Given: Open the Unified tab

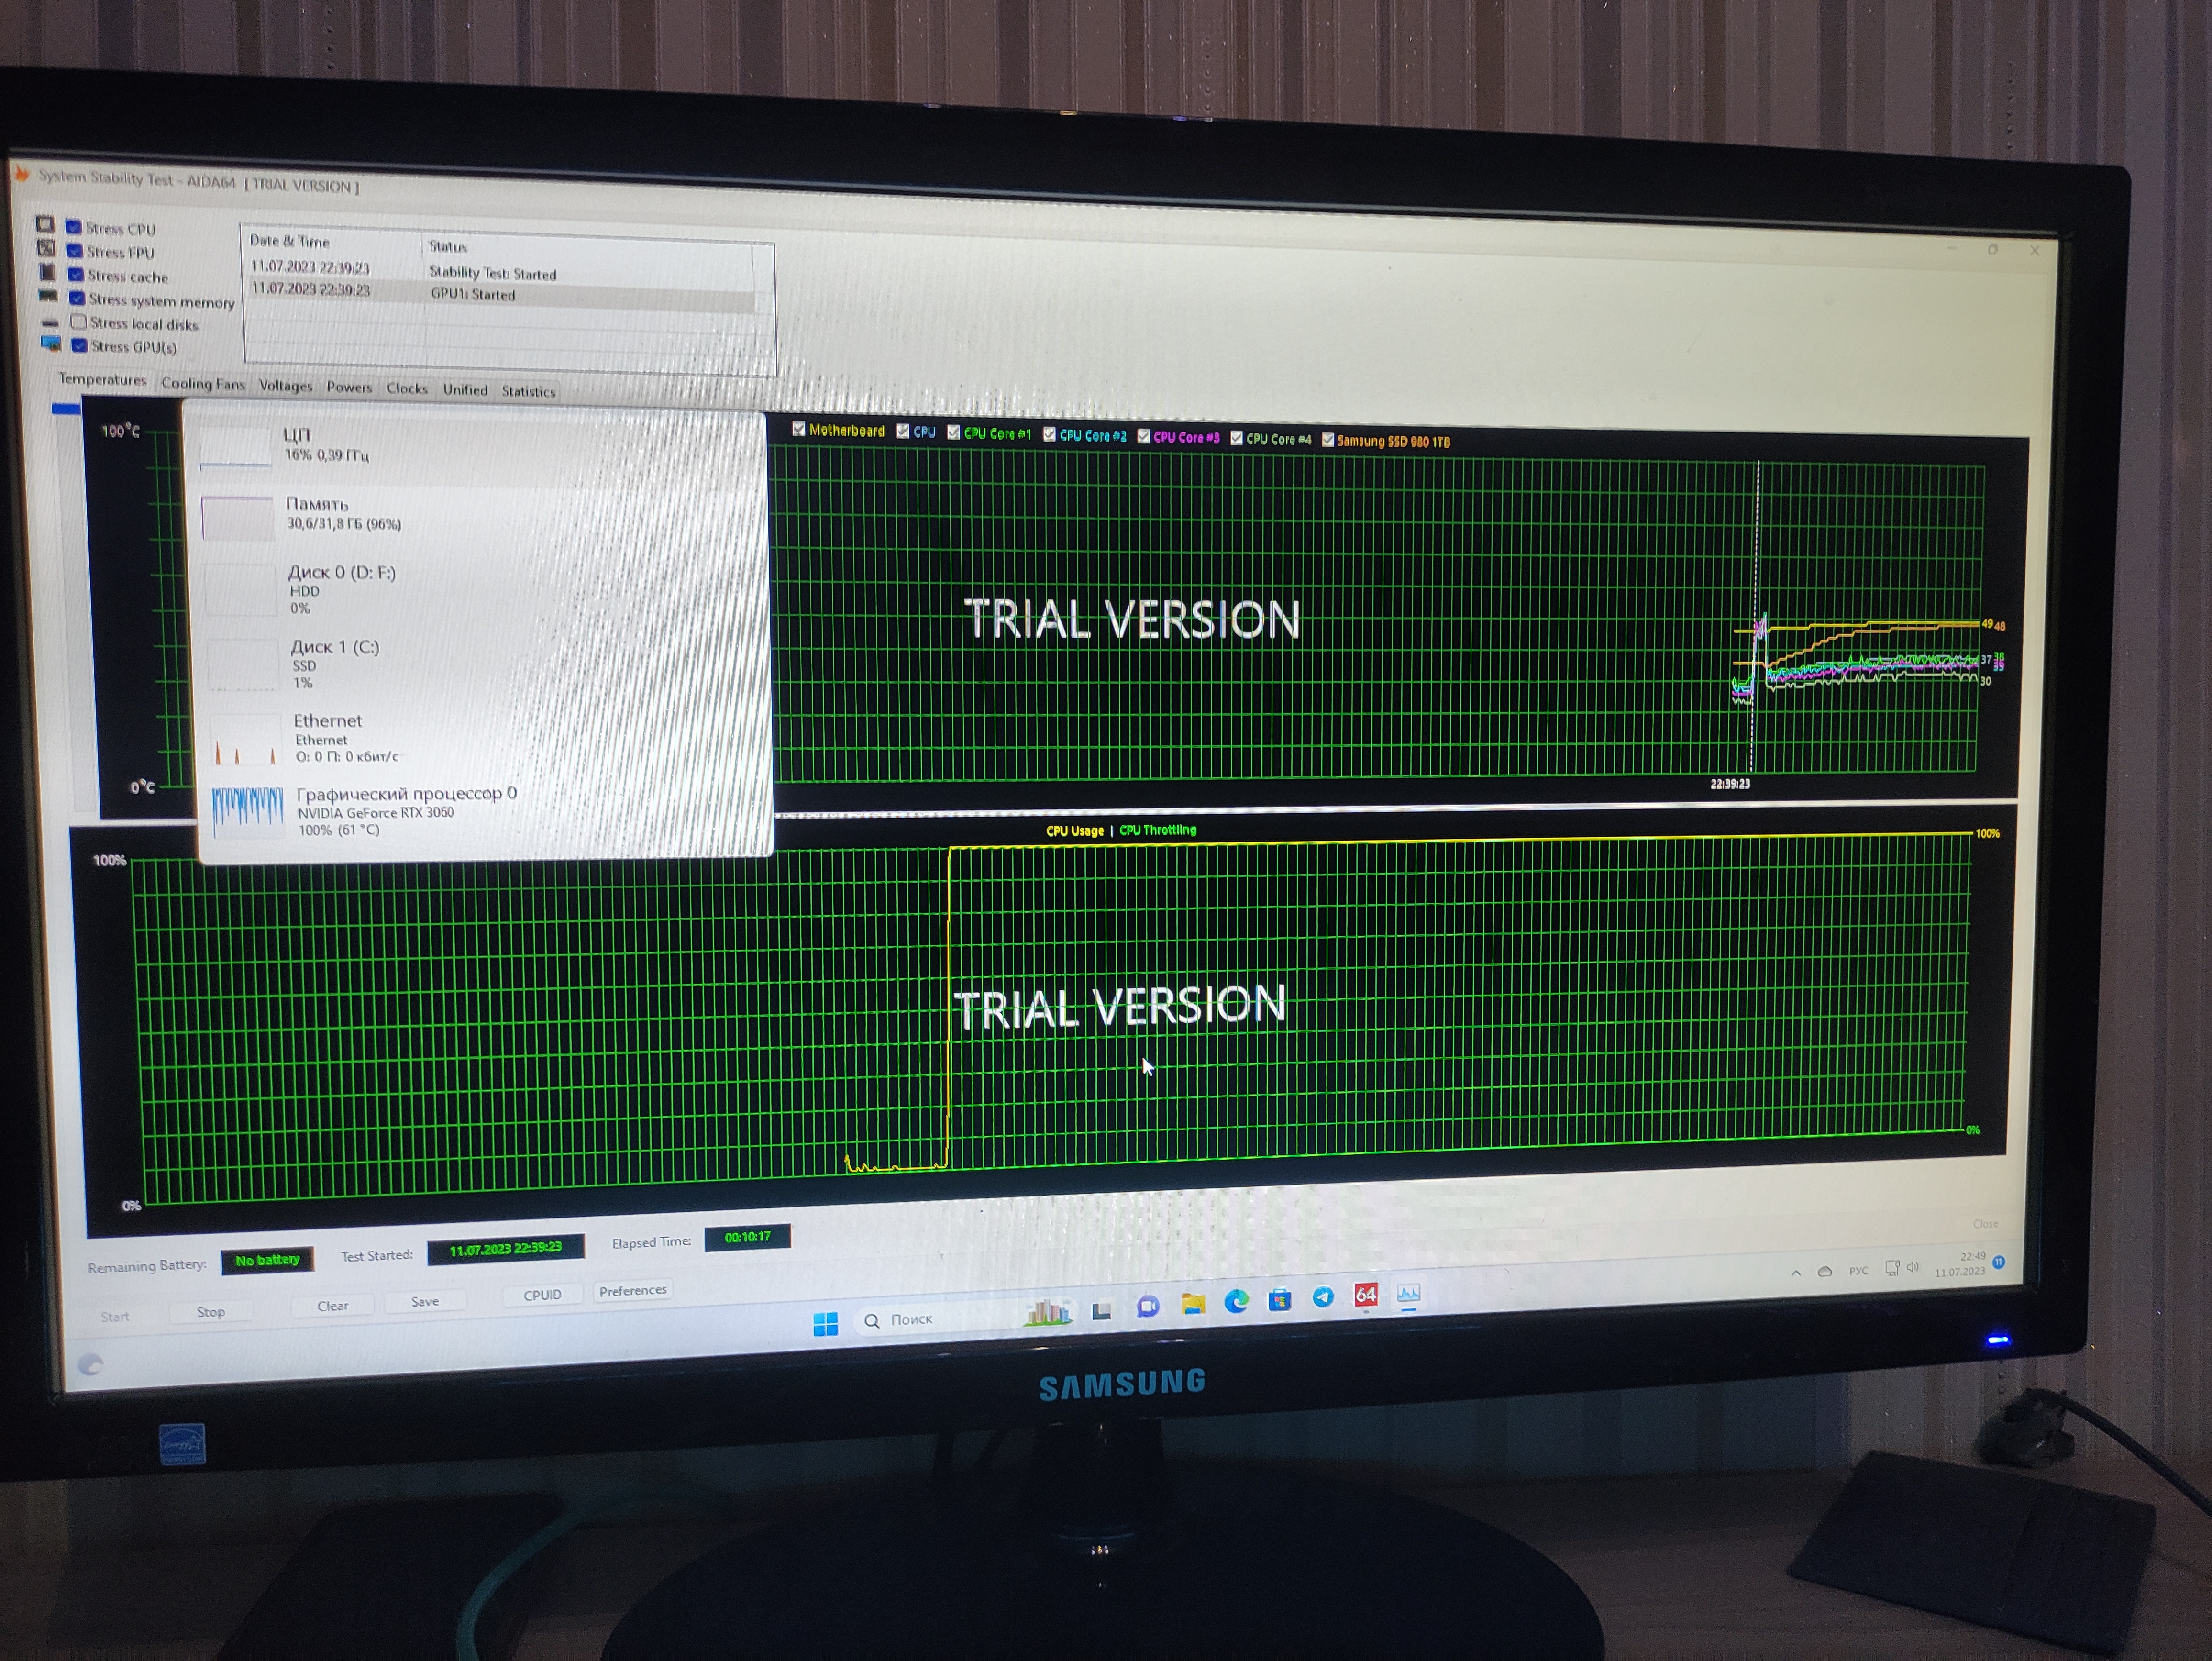Looking at the screenshot, I should (x=465, y=390).
